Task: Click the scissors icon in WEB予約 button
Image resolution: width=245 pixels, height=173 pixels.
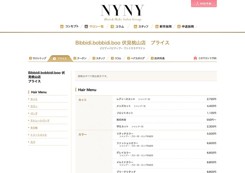Action: coord(198,4)
